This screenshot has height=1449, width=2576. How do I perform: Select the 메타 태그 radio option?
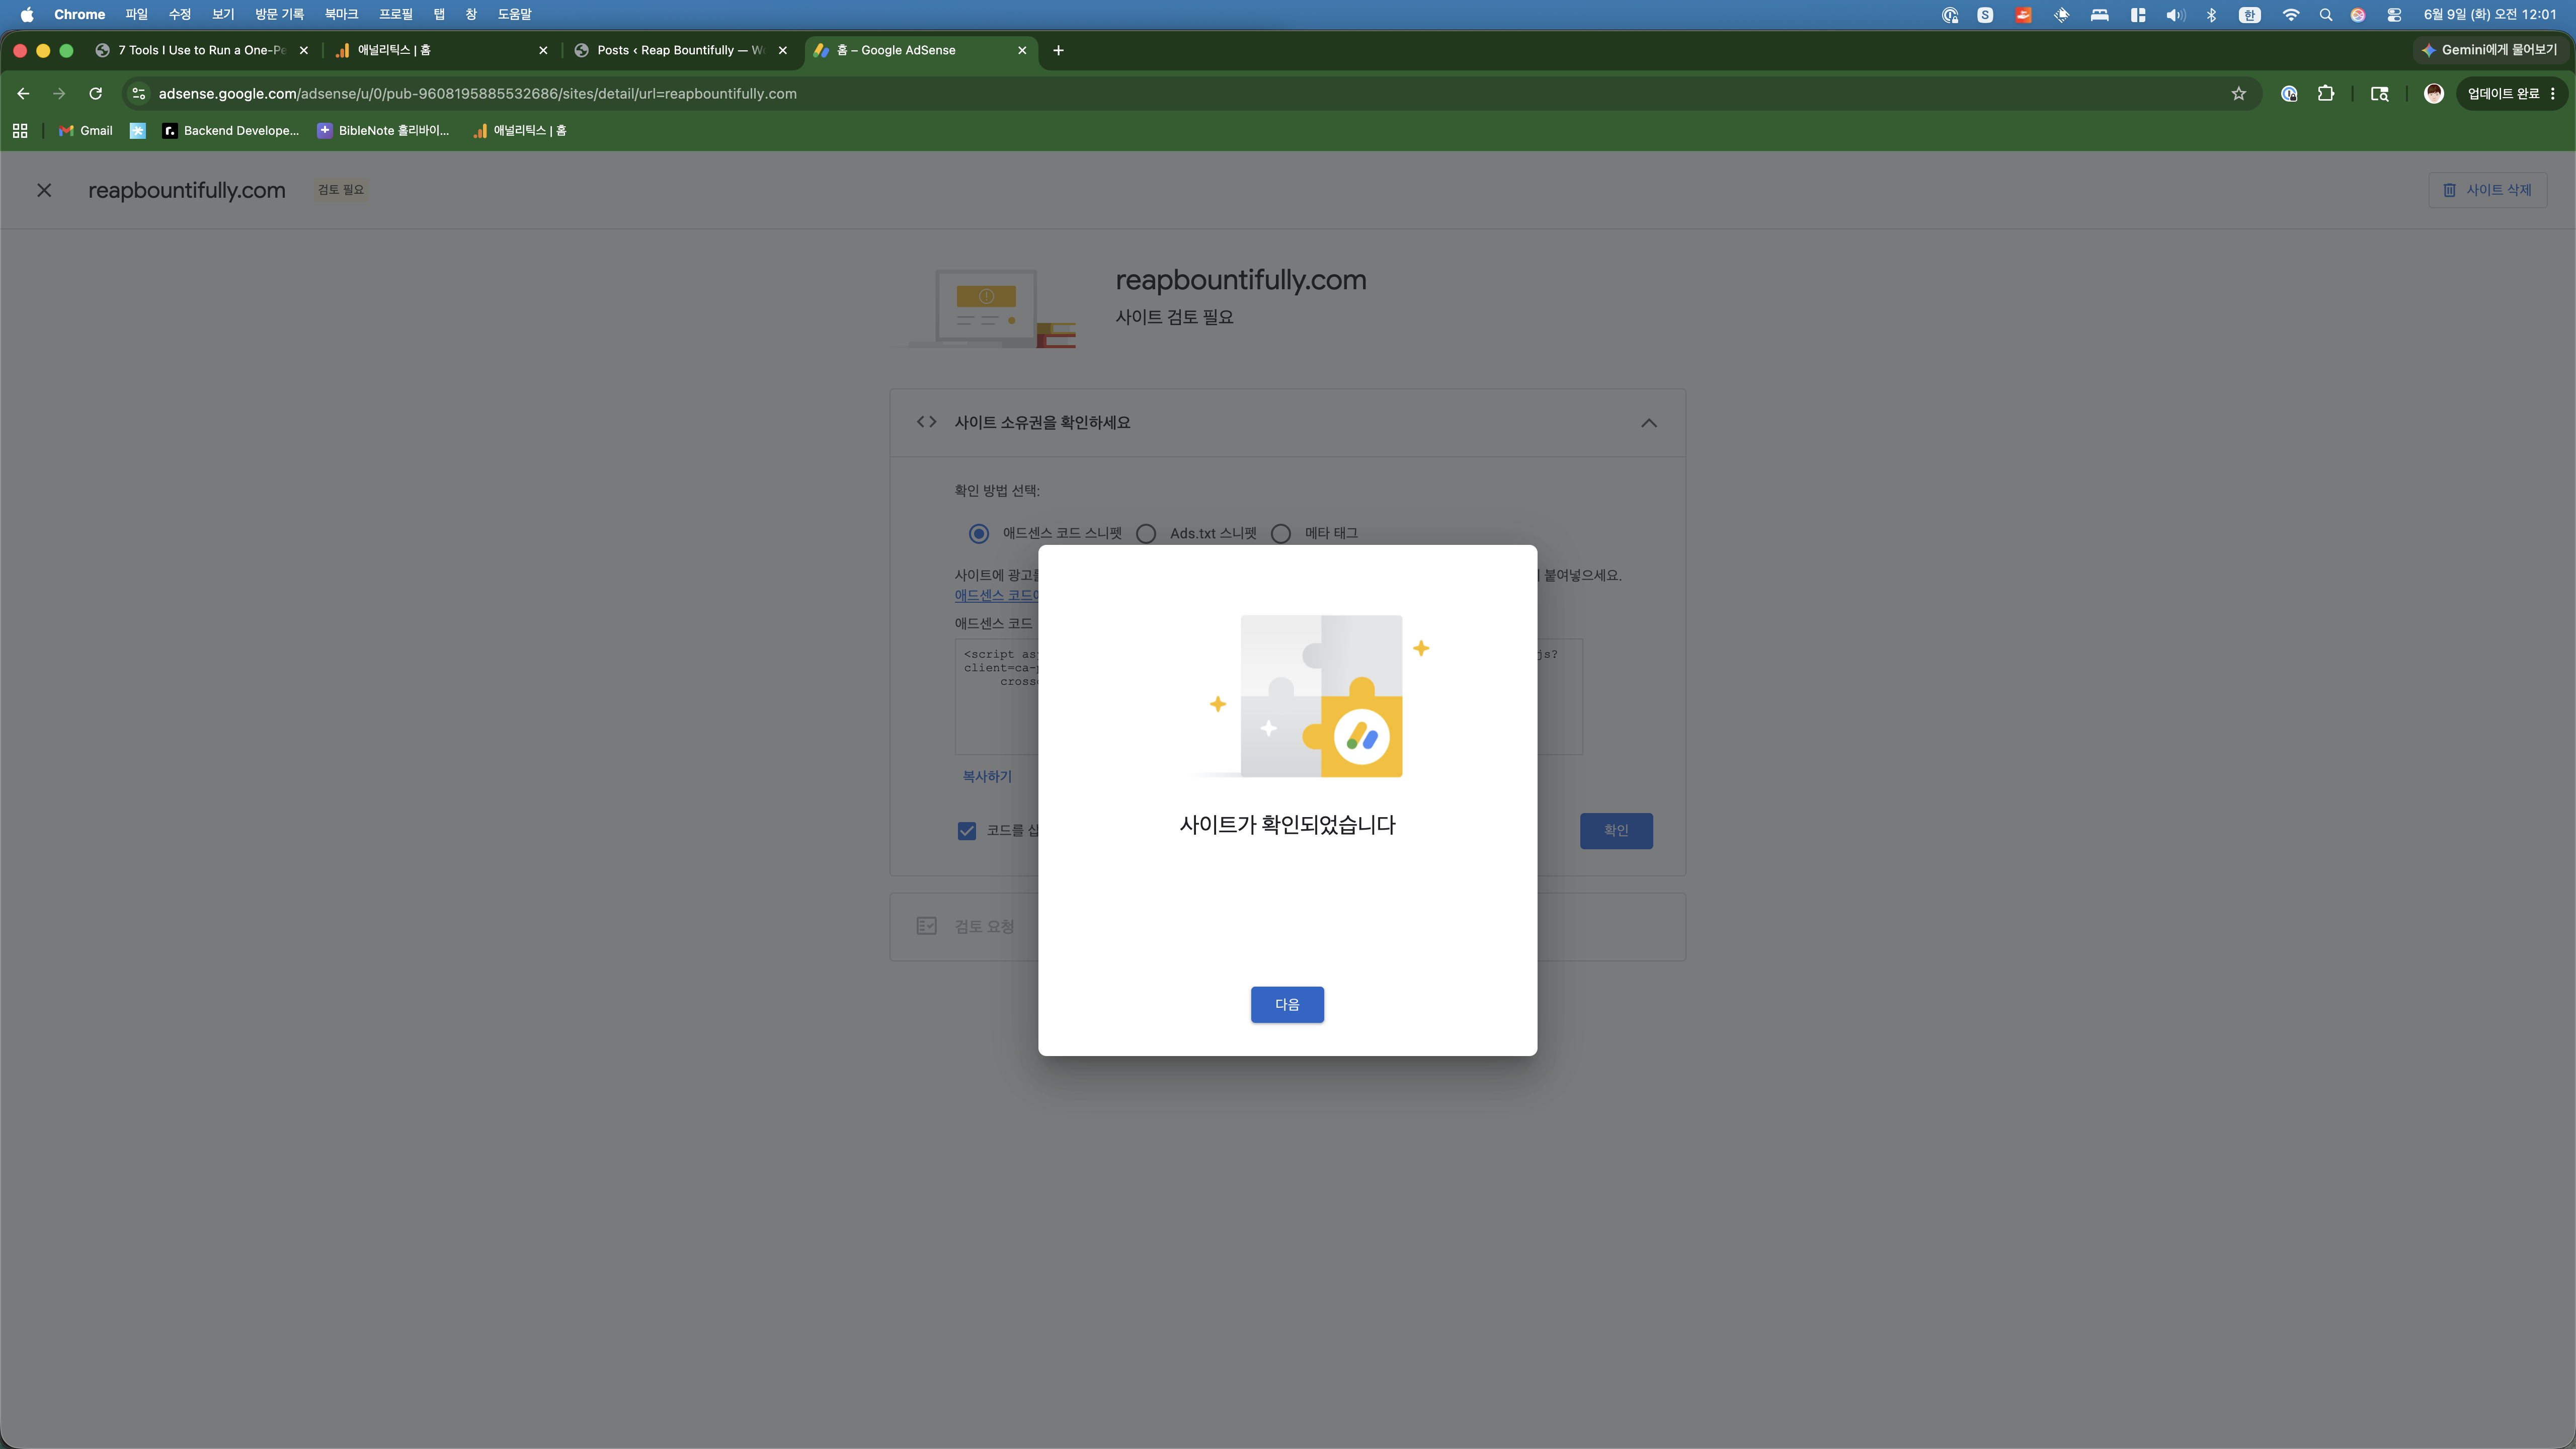(1281, 533)
